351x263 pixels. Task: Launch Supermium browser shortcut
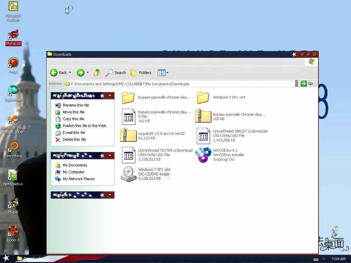click(13, 93)
